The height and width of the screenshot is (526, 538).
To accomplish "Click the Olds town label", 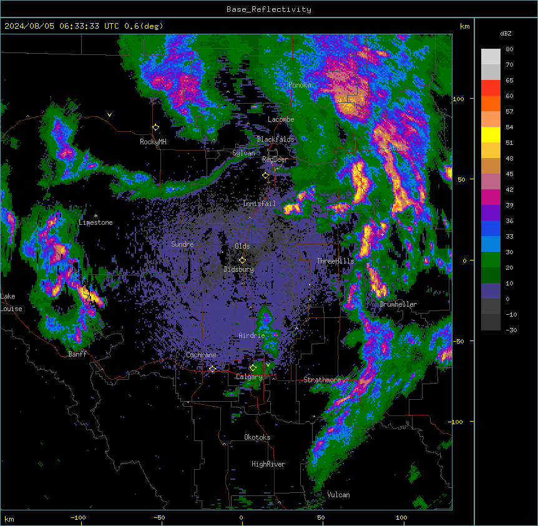I will coord(242,246).
